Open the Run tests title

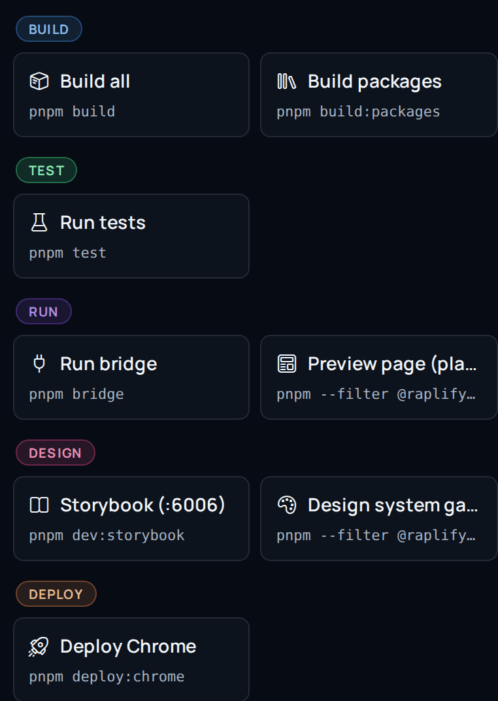(x=103, y=222)
